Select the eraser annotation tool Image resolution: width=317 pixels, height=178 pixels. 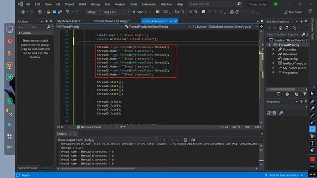pyautogui.click(x=313, y=150)
